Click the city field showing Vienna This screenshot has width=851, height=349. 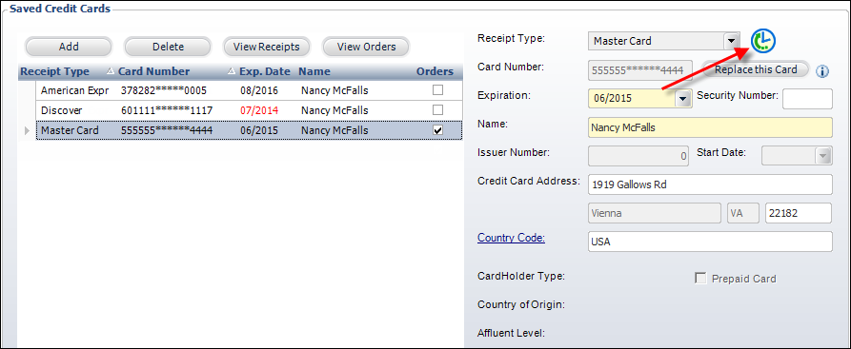click(655, 213)
